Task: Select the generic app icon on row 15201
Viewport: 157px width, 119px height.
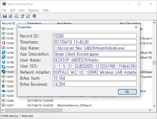Action: pos(4,77)
